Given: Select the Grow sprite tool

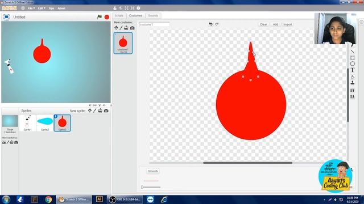Looking at the screenshot, I should [x=126, y=8].
